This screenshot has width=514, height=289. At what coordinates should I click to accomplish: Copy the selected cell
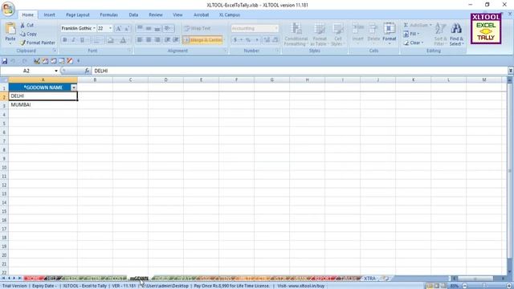click(29, 34)
